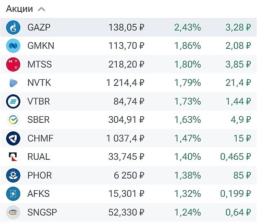257x222 pixels.
Task: Open the SBER ticker link
Action: 39,120
